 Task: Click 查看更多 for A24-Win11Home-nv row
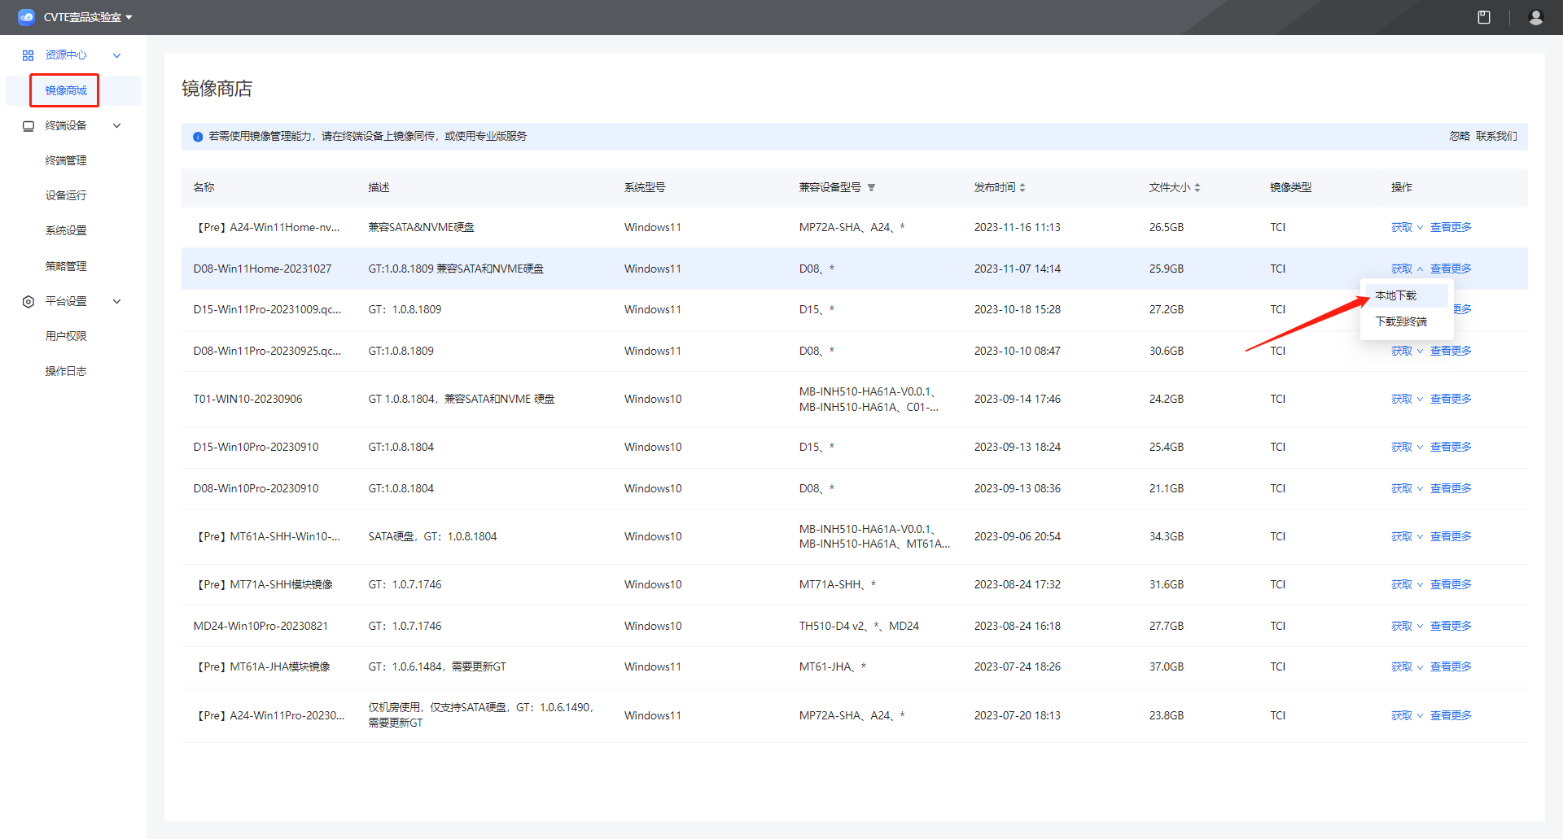[1451, 228]
